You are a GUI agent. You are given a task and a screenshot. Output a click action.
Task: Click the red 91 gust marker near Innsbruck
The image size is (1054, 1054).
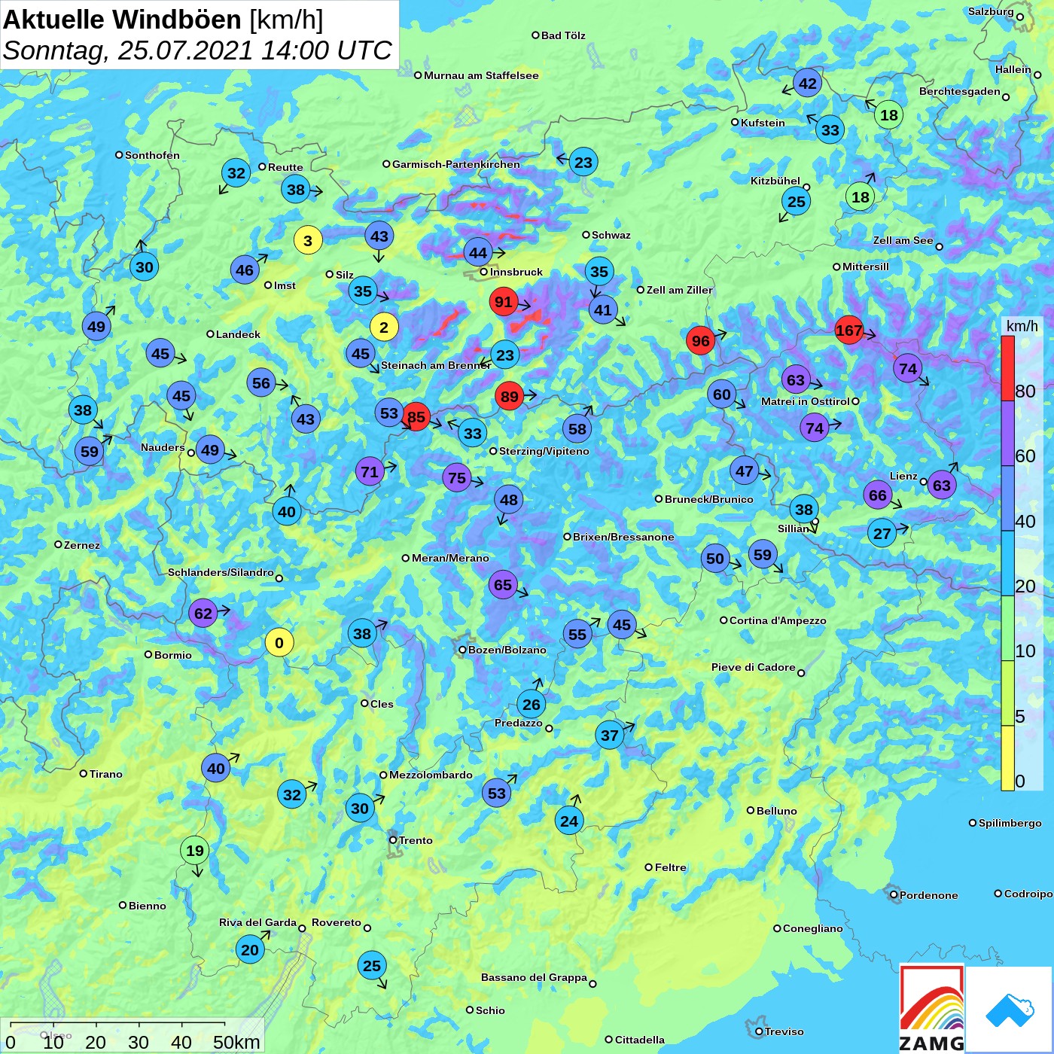tap(504, 303)
